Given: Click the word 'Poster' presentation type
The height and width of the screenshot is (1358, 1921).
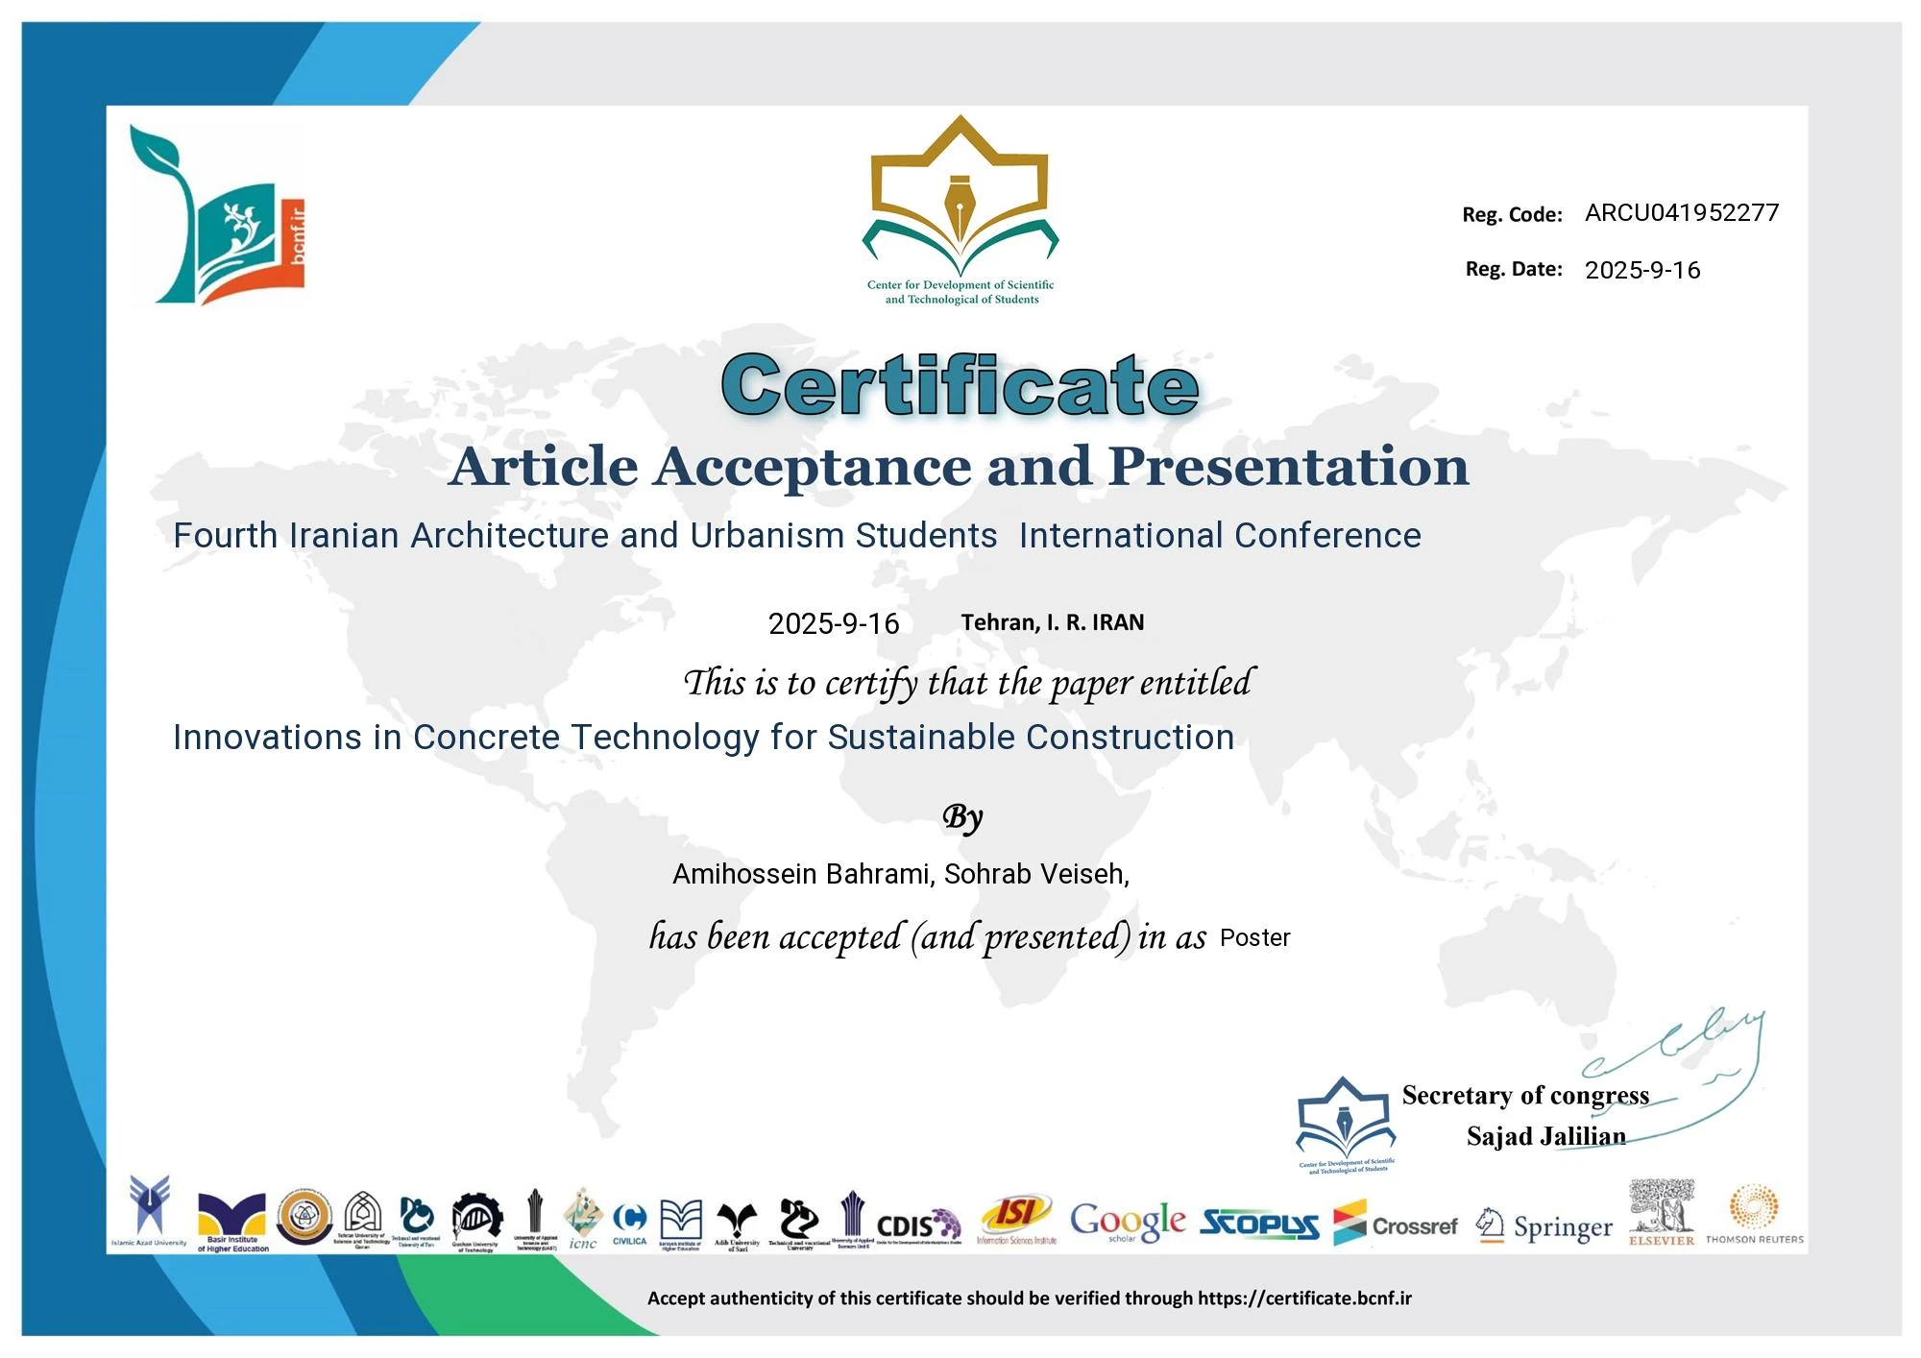Looking at the screenshot, I should point(1255,937).
